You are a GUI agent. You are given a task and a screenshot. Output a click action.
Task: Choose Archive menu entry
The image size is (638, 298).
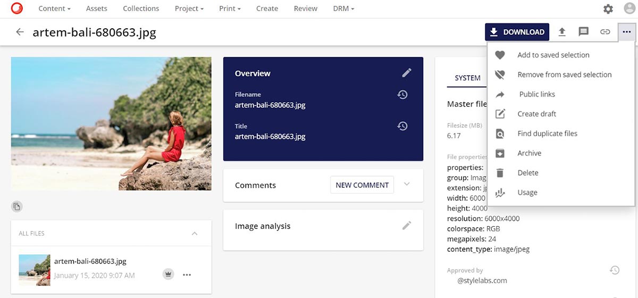(530, 153)
